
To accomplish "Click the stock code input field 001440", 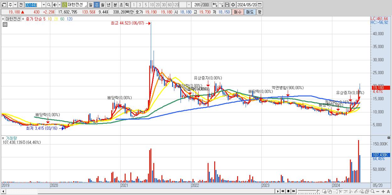I will pos(33,5).
